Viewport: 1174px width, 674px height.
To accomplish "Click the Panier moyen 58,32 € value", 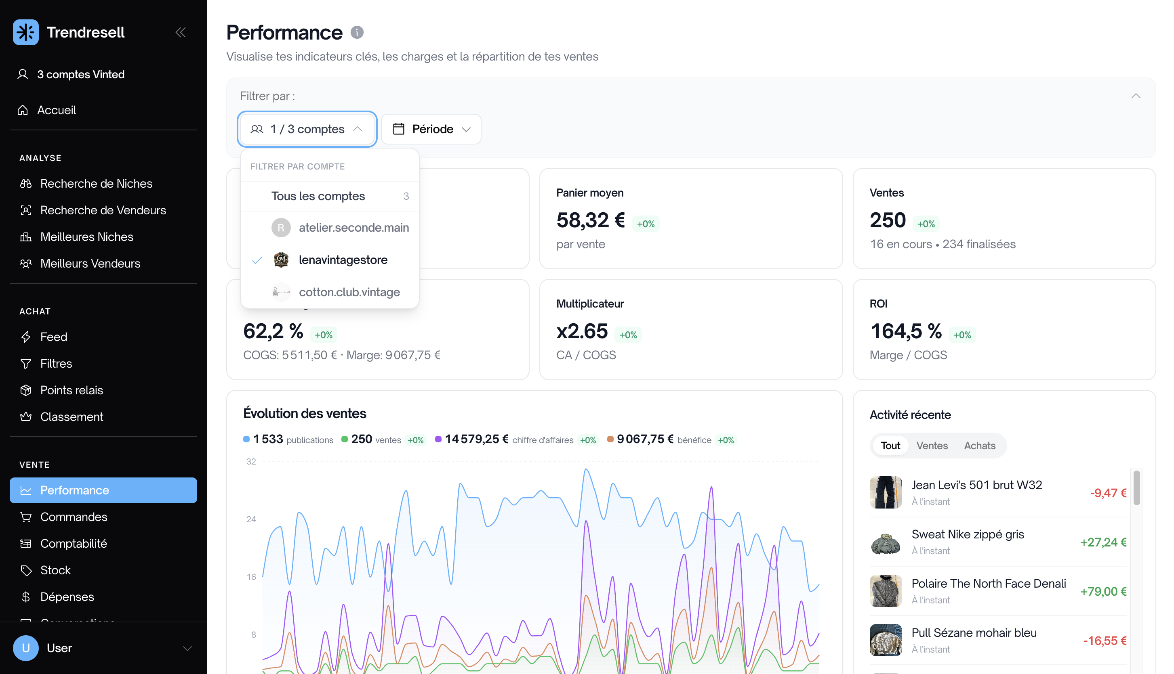I will point(590,220).
